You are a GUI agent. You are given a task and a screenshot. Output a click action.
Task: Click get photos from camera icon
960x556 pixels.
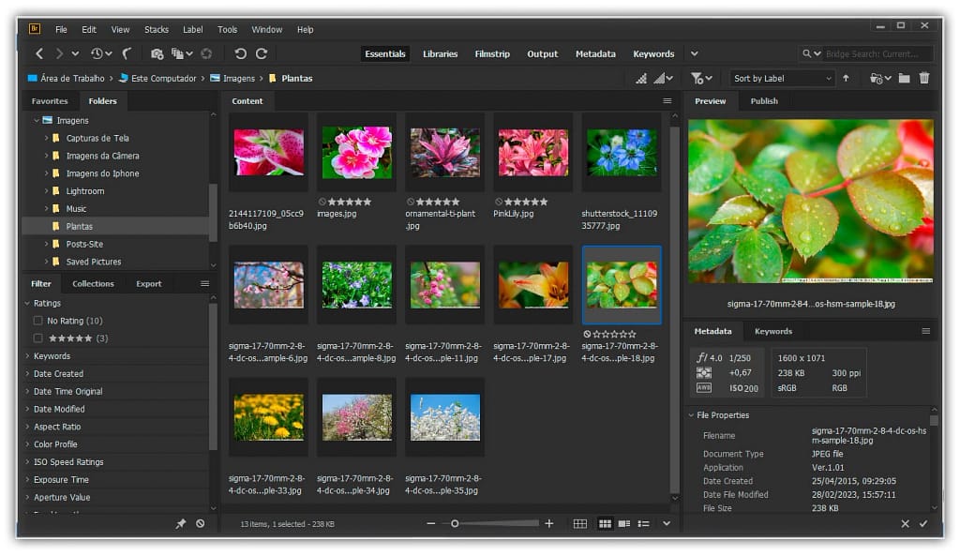click(x=157, y=53)
